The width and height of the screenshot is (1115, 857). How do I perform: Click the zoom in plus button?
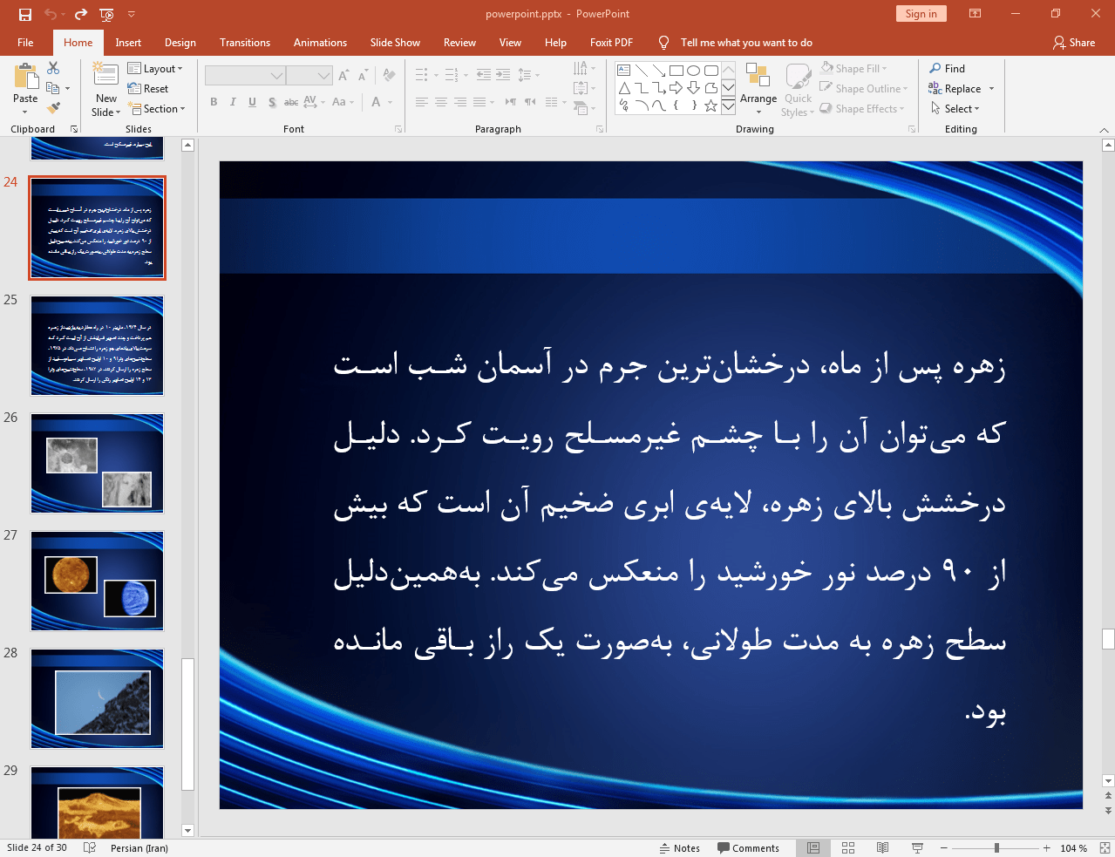1047,848
